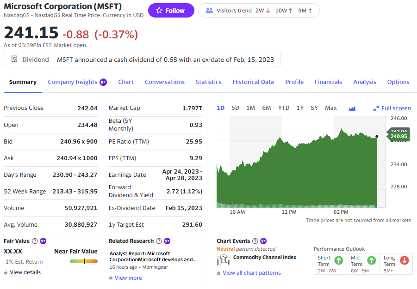Click the Near Fair Value gauge bar

pyautogui.click(x=84, y=260)
